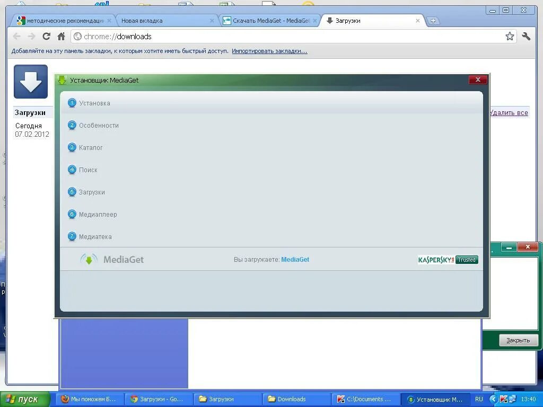Open the Chrome wrench settings menu
Image resolution: width=543 pixels, height=407 pixels.
coord(526,37)
